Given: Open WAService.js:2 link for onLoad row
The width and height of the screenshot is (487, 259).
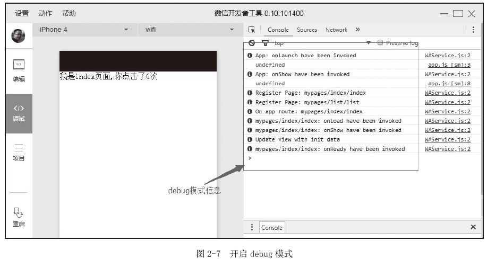Looking at the screenshot, I should tap(448, 121).
